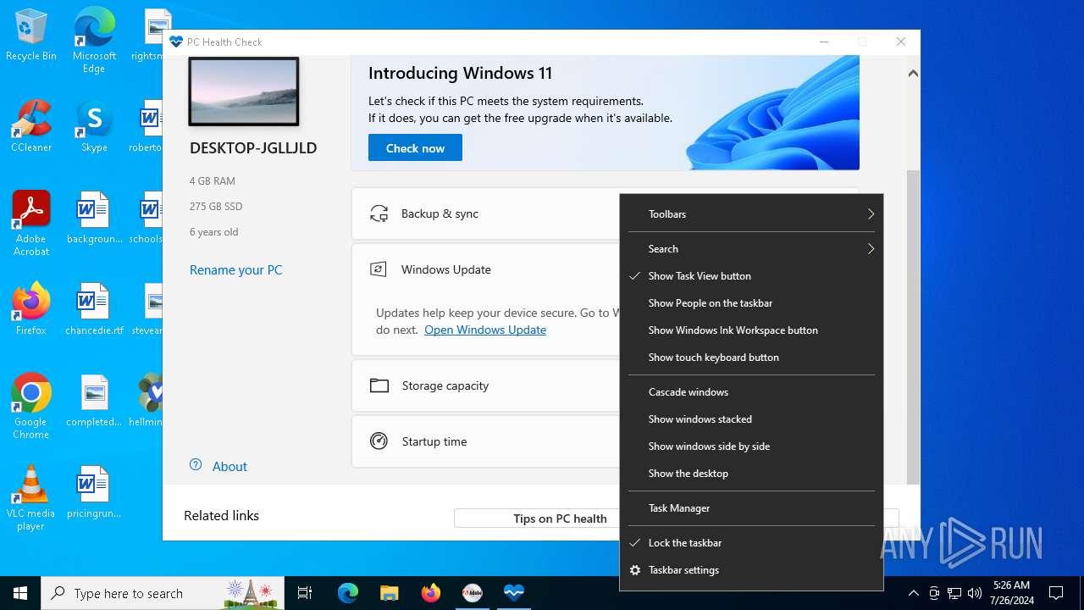Click the scrollbar up arrow

(x=913, y=74)
